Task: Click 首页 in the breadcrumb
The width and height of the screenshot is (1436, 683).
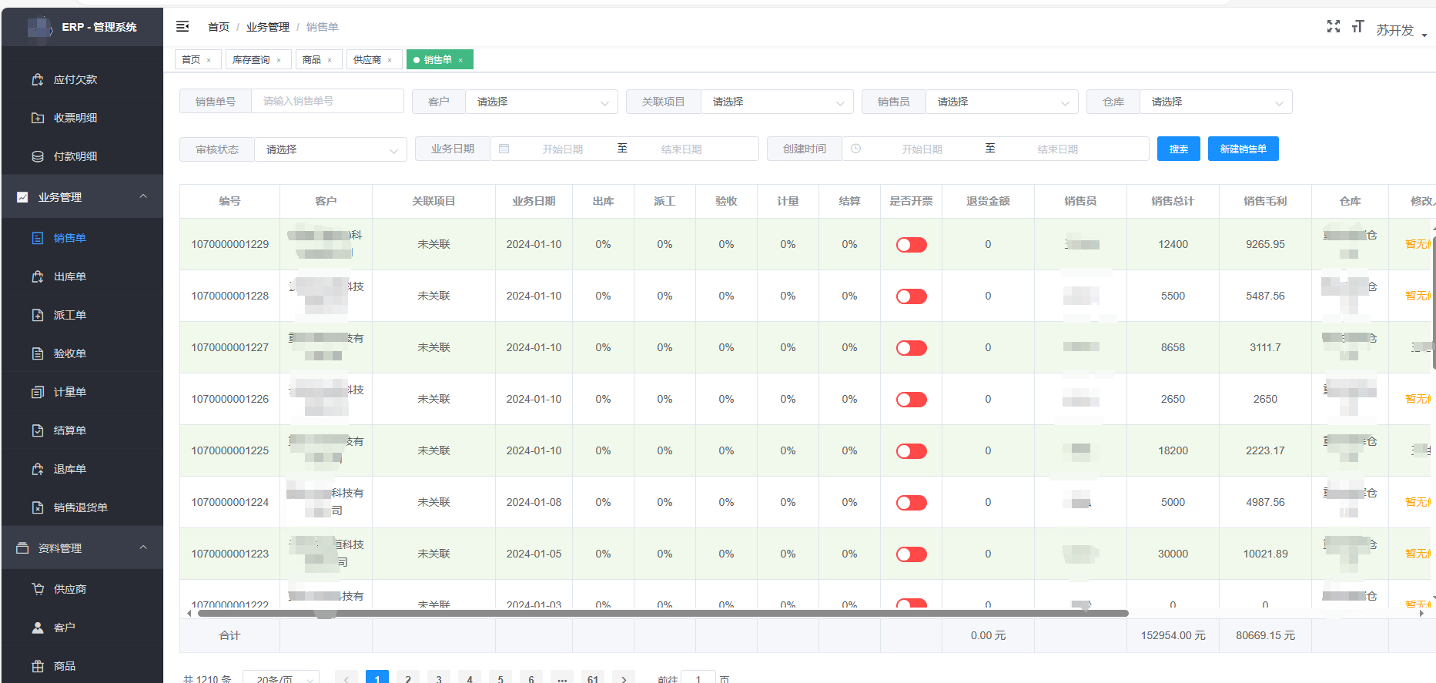Action: (219, 27)
